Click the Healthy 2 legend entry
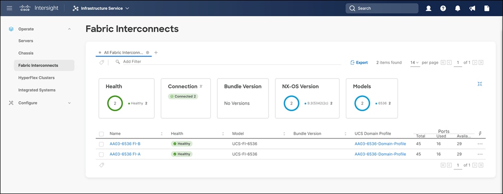The height and width of the screenshot is (194, 503). click(138, 103)
